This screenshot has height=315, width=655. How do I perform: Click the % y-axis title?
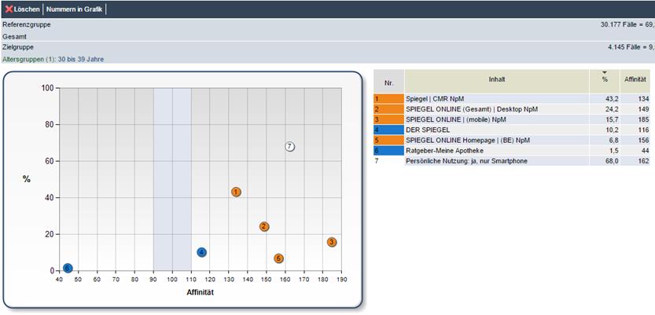26,179
